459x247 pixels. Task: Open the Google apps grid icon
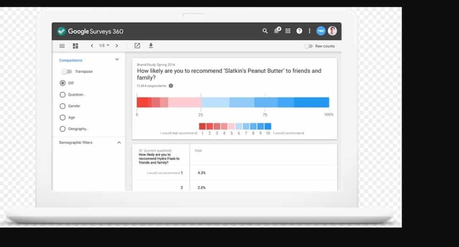288,31
